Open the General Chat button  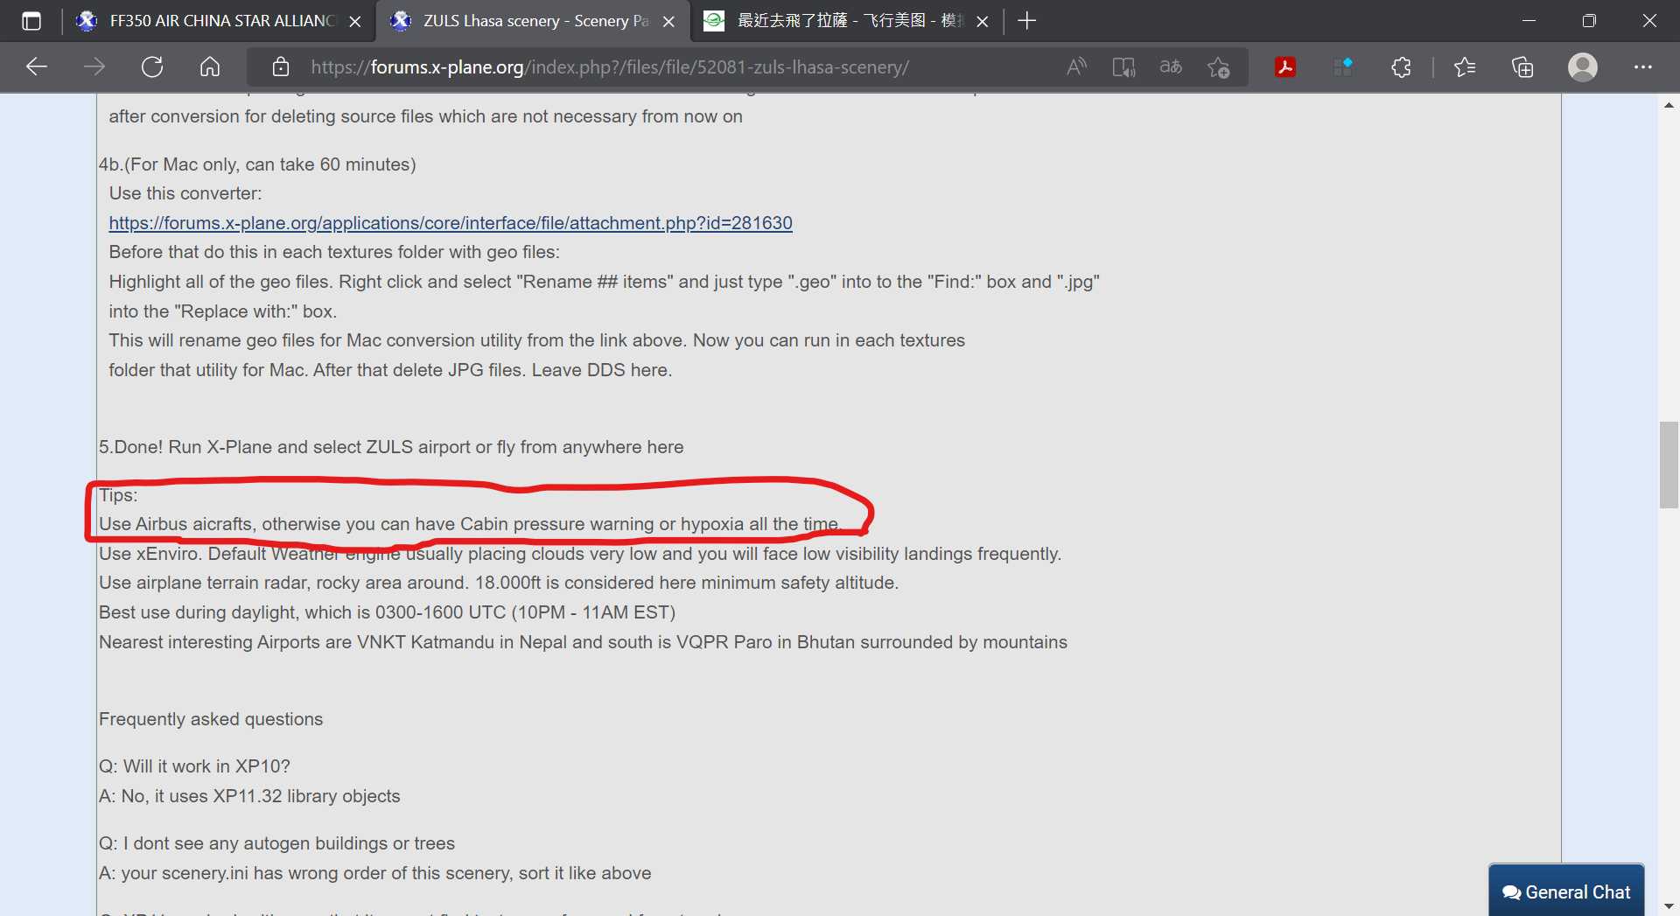pos(1566,892)
